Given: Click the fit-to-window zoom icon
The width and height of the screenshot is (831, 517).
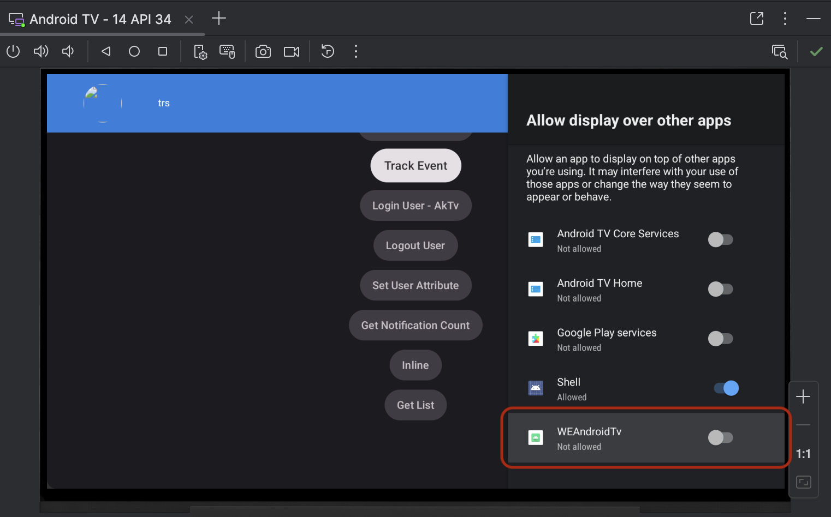Looking at the screenshot, I should pyautogui.click(x=804, y=482).
